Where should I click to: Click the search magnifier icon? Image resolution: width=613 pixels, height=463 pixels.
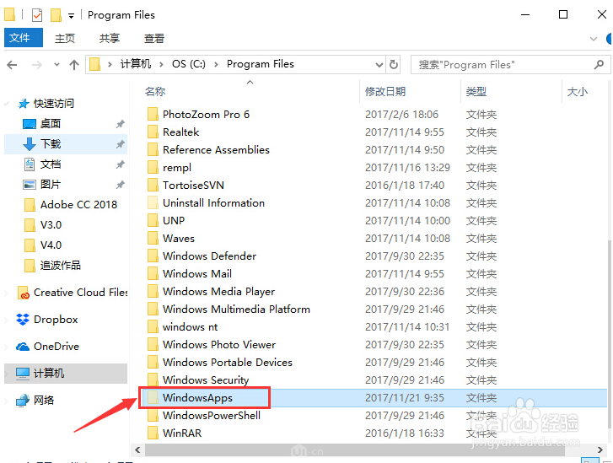coord(599,65)
